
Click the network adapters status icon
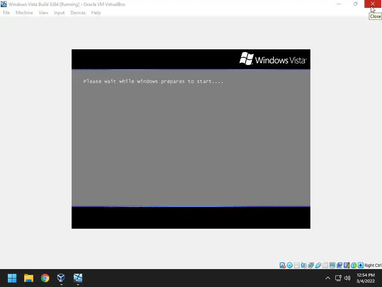tap(311, 265)
